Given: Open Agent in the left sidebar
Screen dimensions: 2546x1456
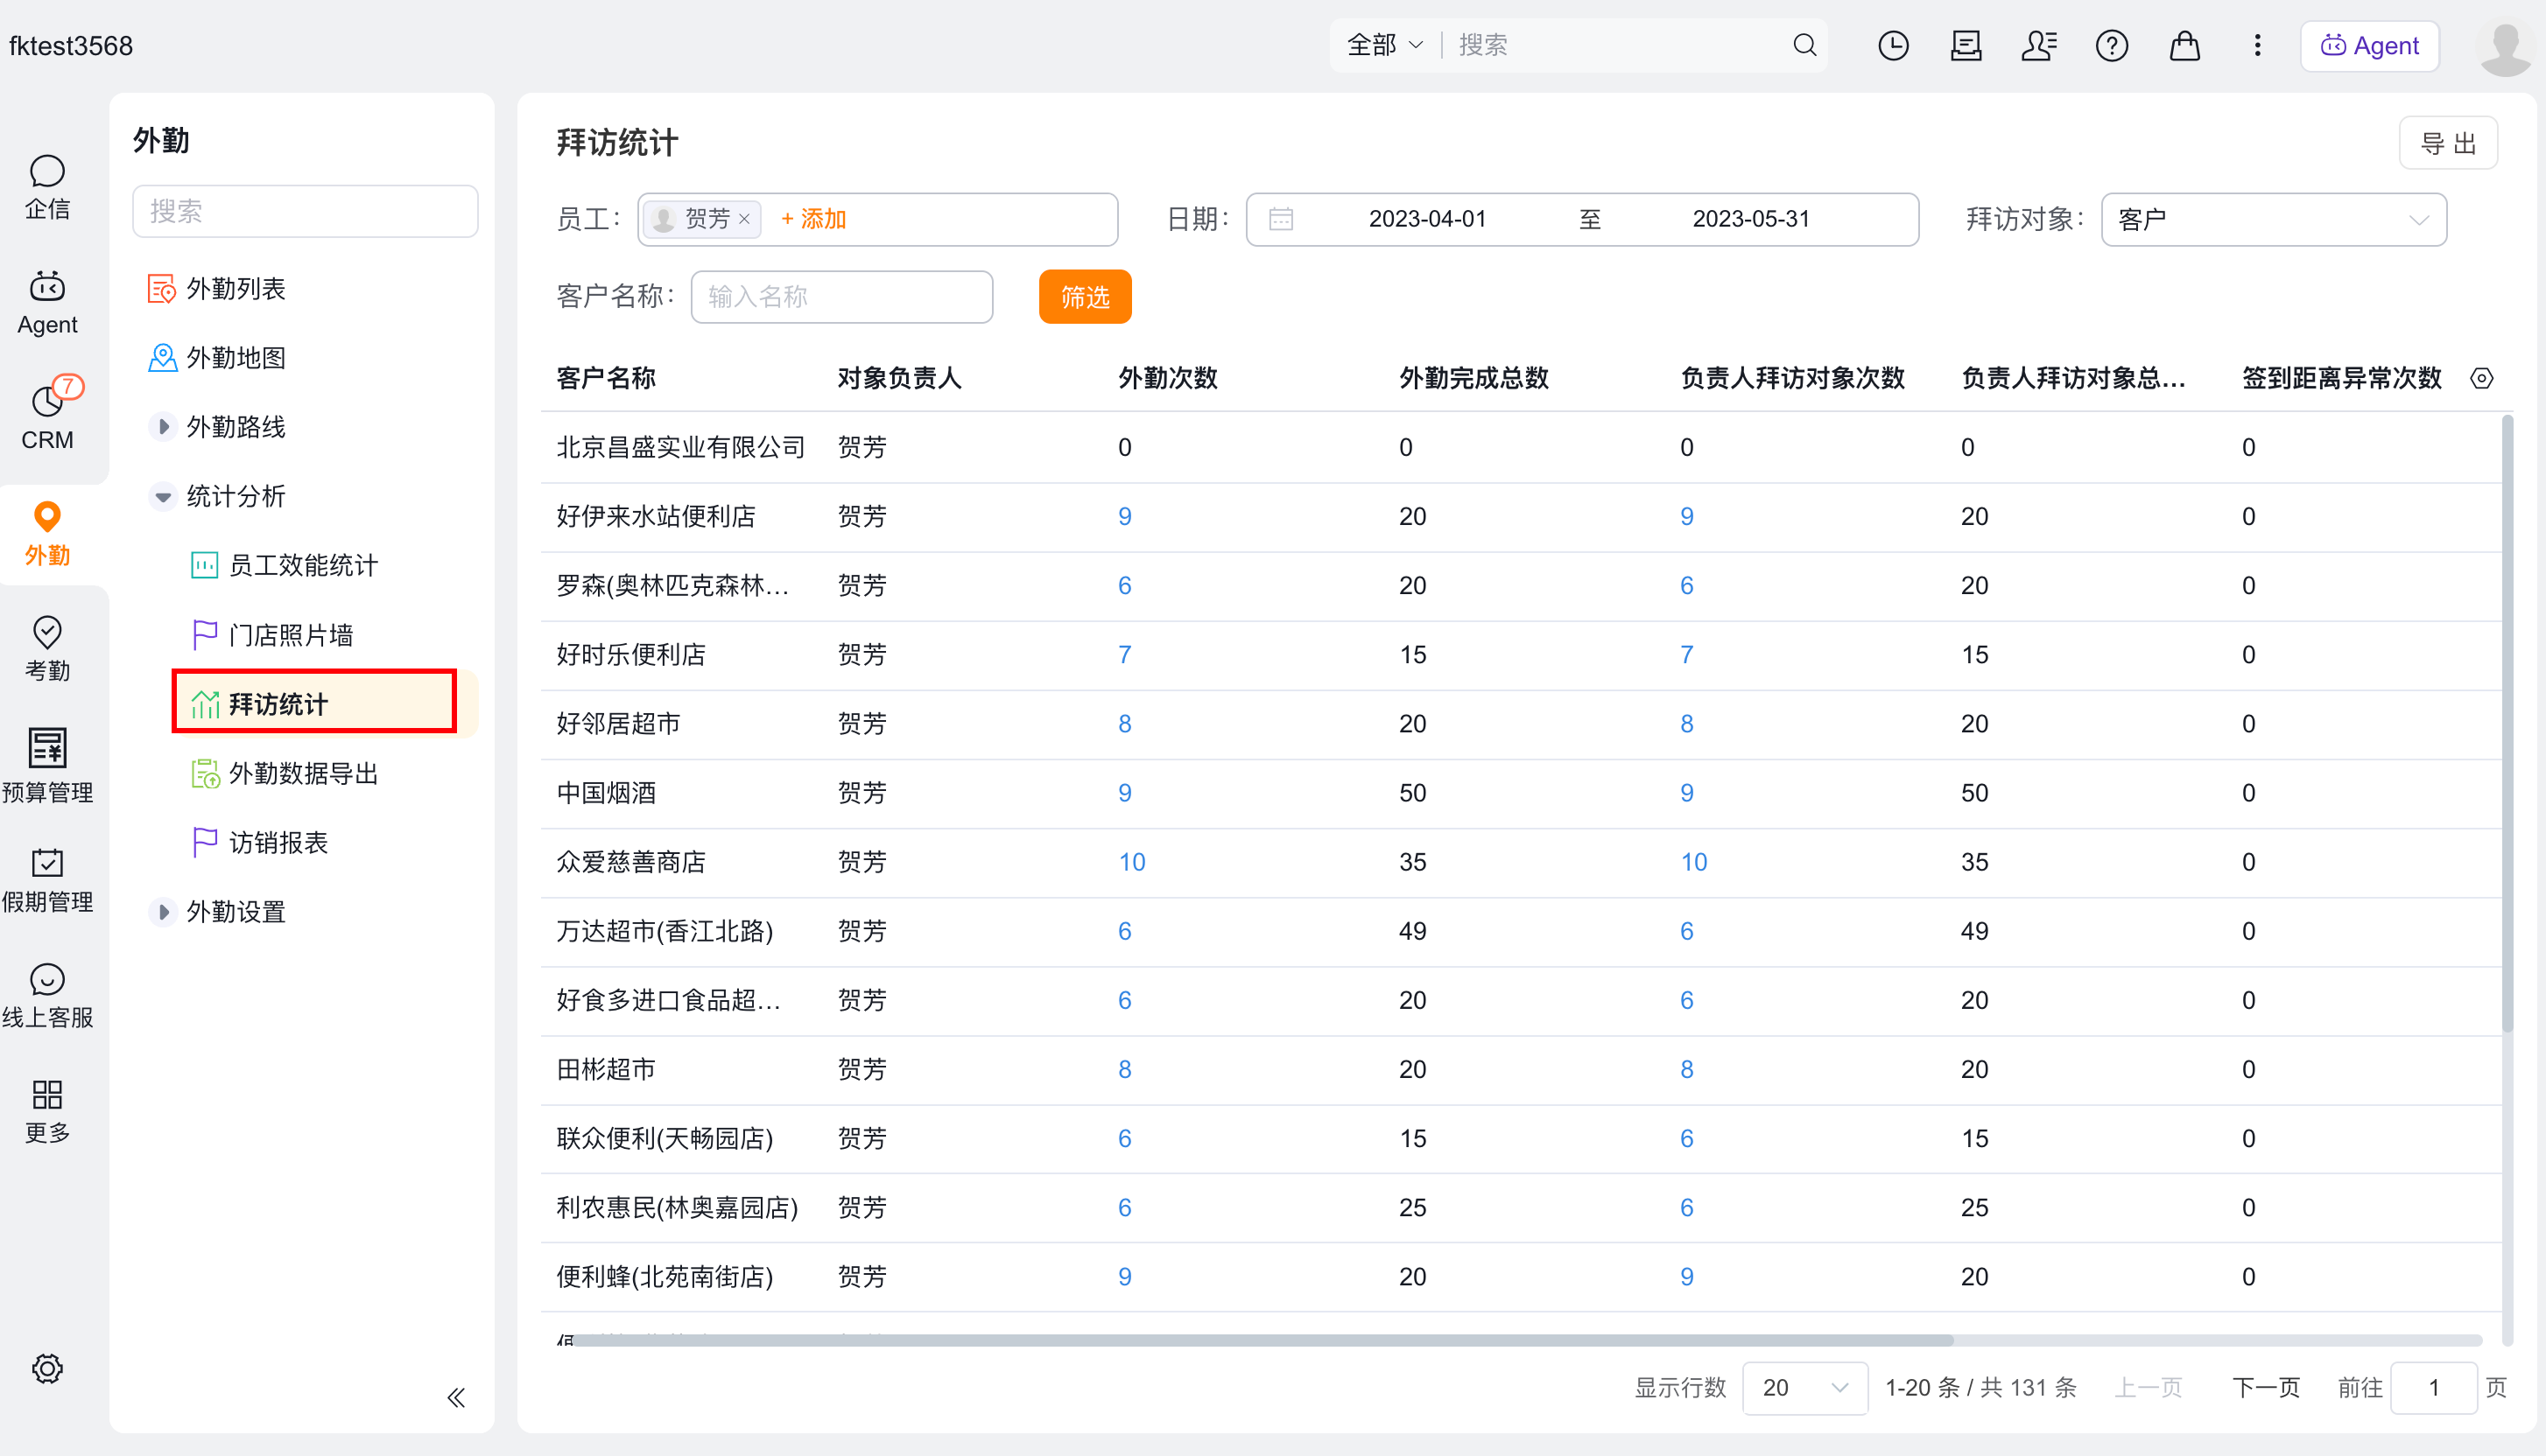Looking at the screenshot, I should click(47, 302).
